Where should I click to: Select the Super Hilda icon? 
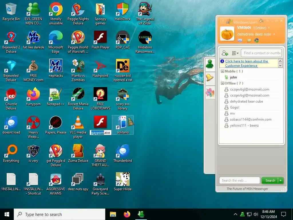(122, 182)
